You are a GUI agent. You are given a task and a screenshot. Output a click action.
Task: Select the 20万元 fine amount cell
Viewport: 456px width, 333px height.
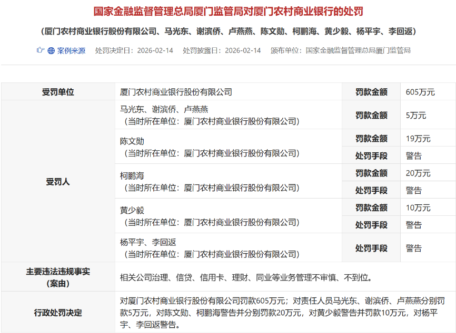428,173
